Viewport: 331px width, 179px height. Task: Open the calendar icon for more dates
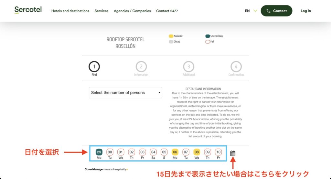(x=232, y=153)
